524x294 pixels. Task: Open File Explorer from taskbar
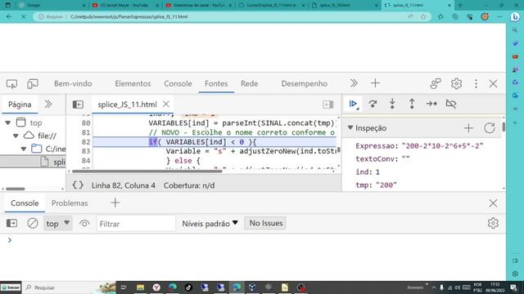point(140,287)
